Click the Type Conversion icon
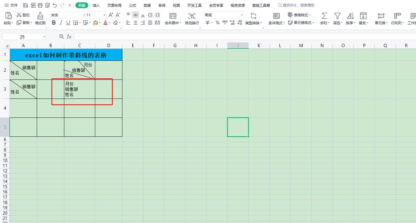Screen dimensions: 416x223 click(x=253, y=16)
